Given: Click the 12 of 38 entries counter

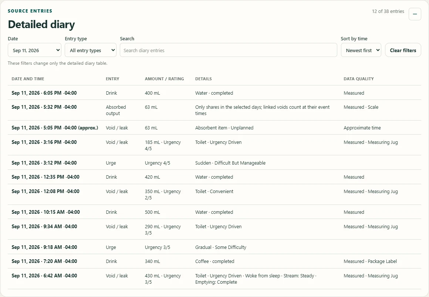Looking at the screenshot, I should 388,11.
